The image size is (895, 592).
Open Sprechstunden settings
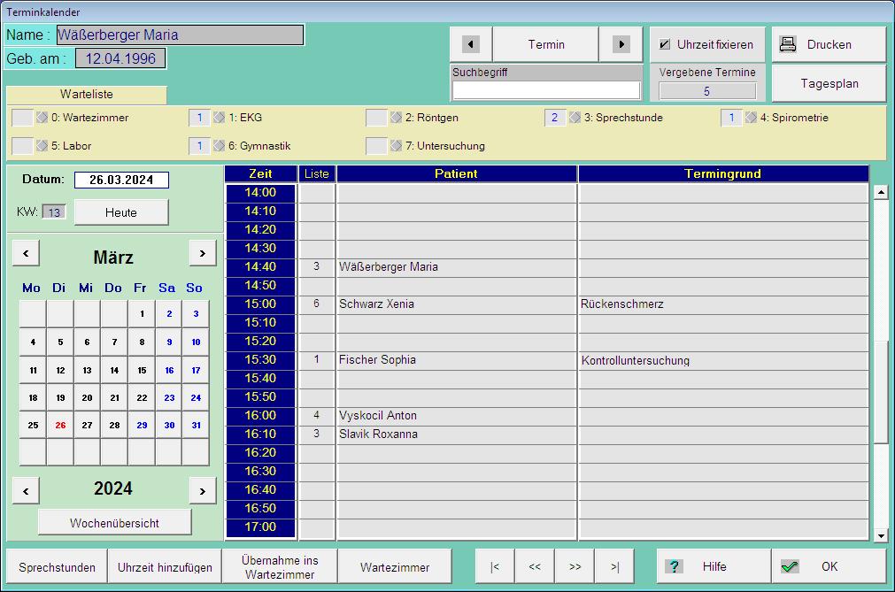57,567
